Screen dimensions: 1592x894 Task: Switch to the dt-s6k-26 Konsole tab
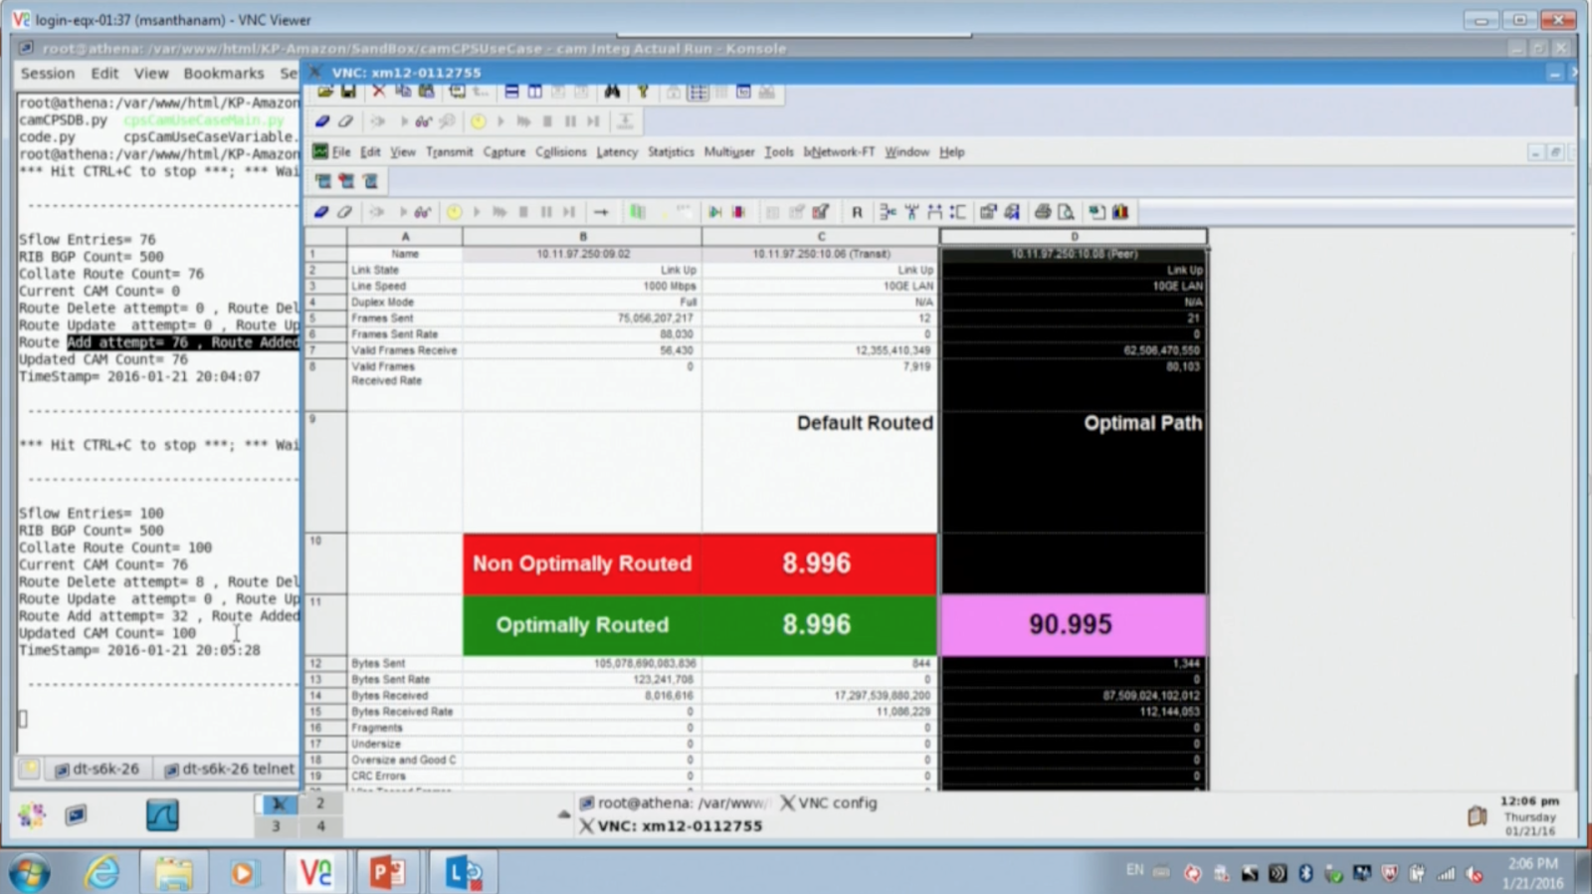click(98, 769)
